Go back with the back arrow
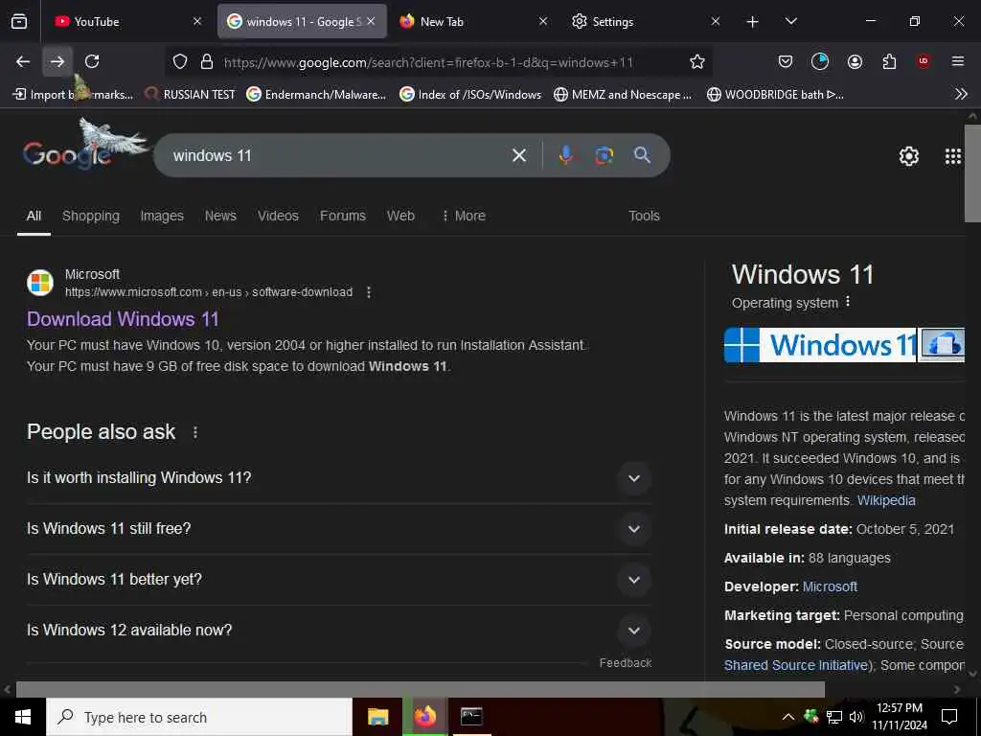 click(23, 61)
